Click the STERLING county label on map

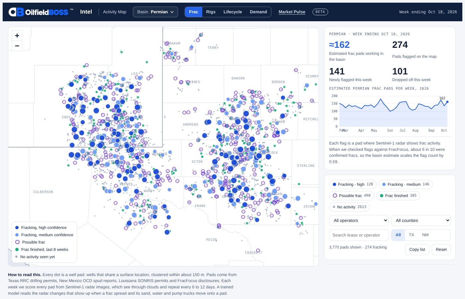coord(306,166)
